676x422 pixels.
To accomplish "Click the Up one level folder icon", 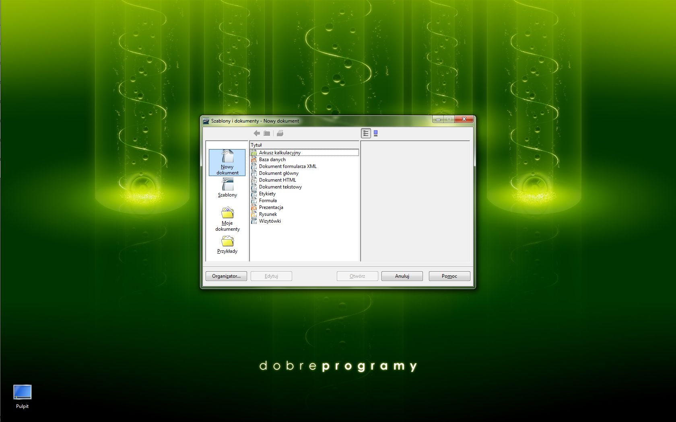I will pyautogui.click(x=267, y=133).
